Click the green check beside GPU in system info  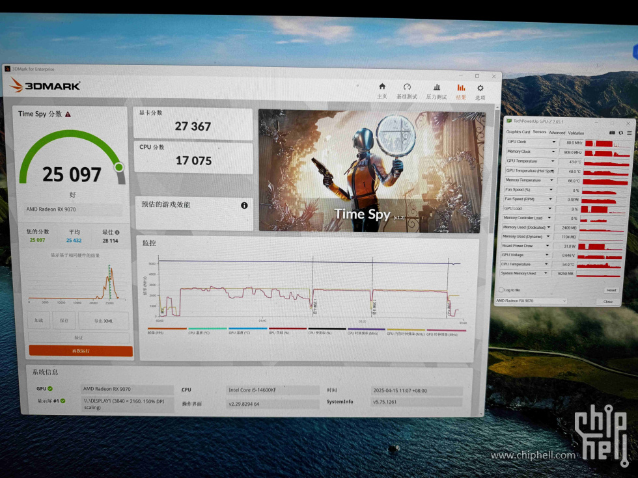tap(50, 389)
